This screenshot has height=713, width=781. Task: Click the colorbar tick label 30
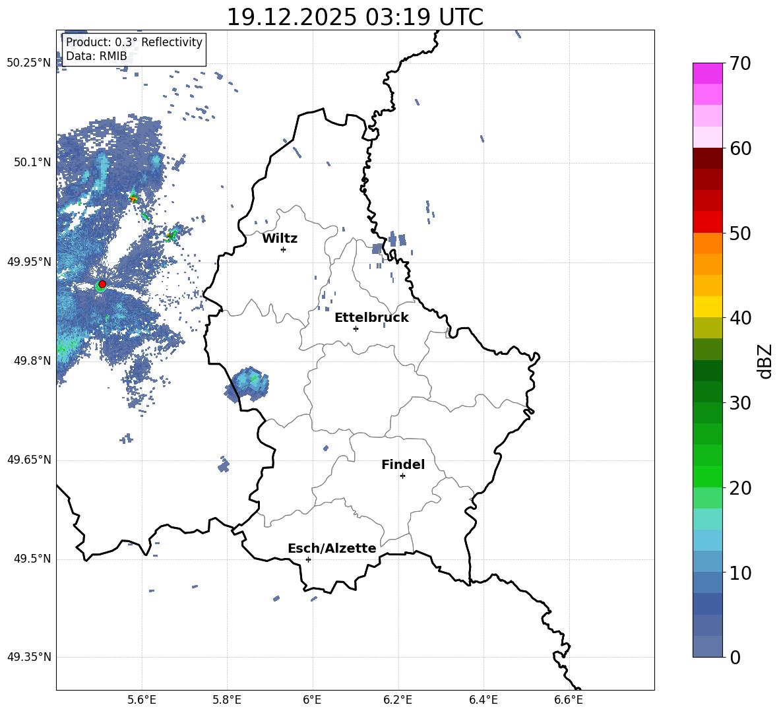coord(740,403)
